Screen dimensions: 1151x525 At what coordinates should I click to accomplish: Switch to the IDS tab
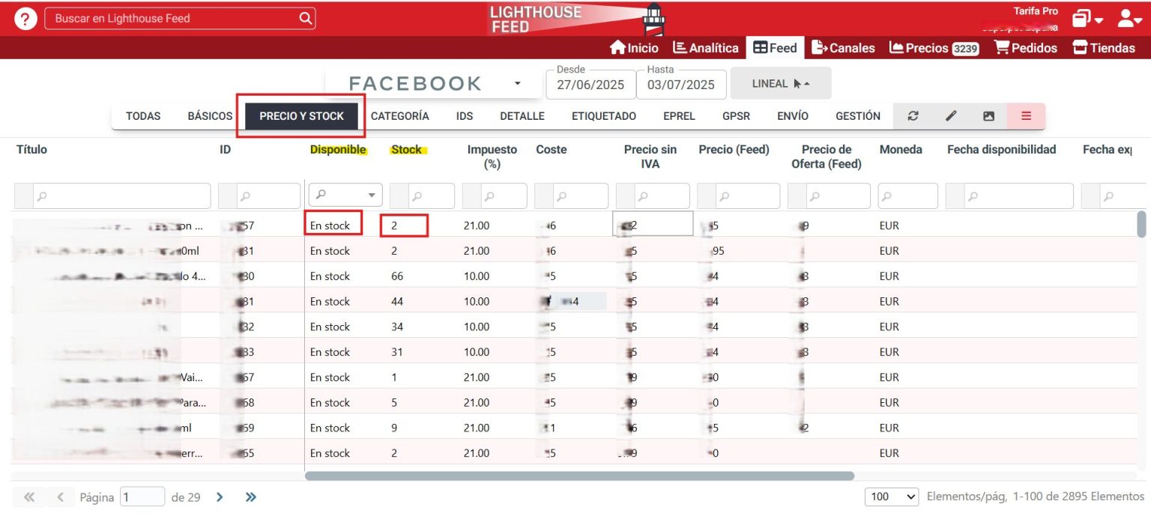click(x=465, y=116)
